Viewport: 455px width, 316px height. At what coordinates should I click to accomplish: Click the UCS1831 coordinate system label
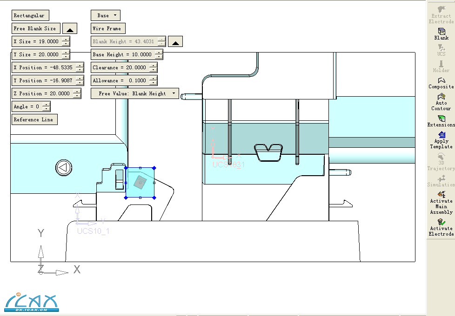(x=228, y=165)
